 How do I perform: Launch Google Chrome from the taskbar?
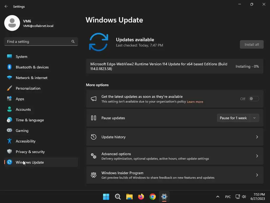click(153, 197)
